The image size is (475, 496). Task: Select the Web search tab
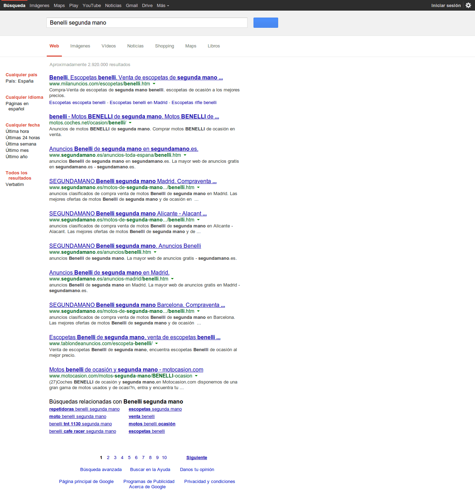pos(54,46)
